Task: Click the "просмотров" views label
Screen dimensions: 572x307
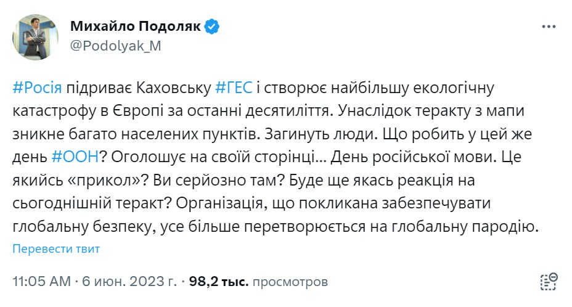Action: click(290, 282)
